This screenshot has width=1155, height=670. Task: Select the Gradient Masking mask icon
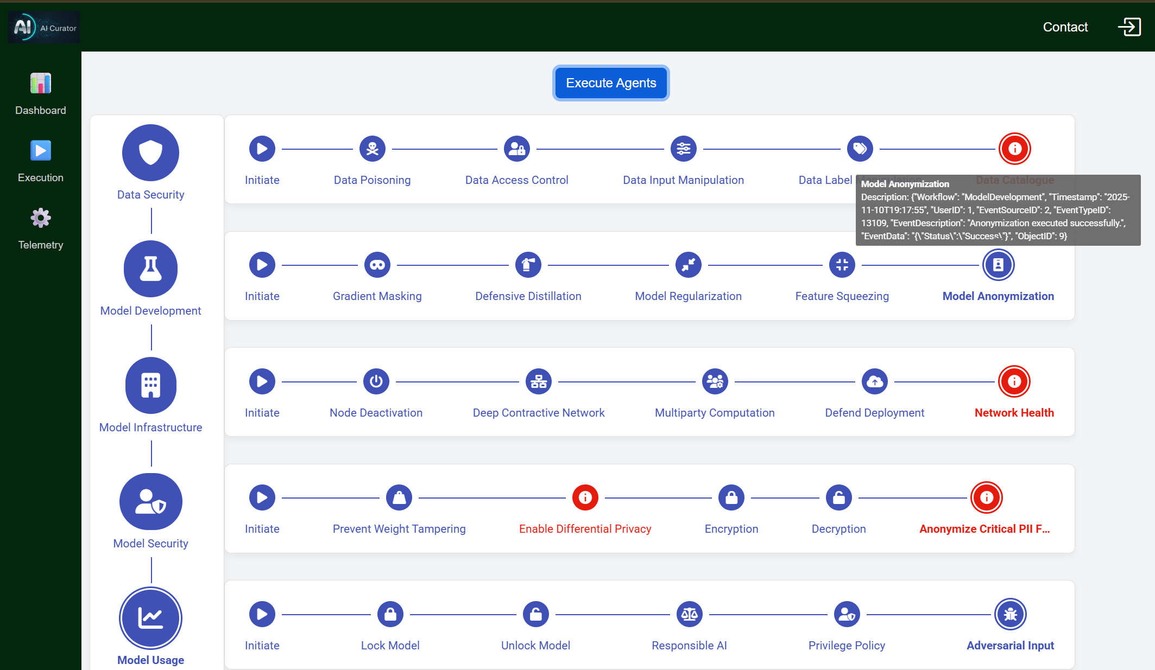click(377, 265)
